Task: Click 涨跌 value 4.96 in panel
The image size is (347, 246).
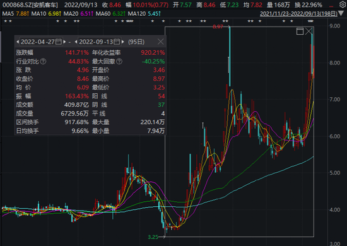Action: click(83, 70)
